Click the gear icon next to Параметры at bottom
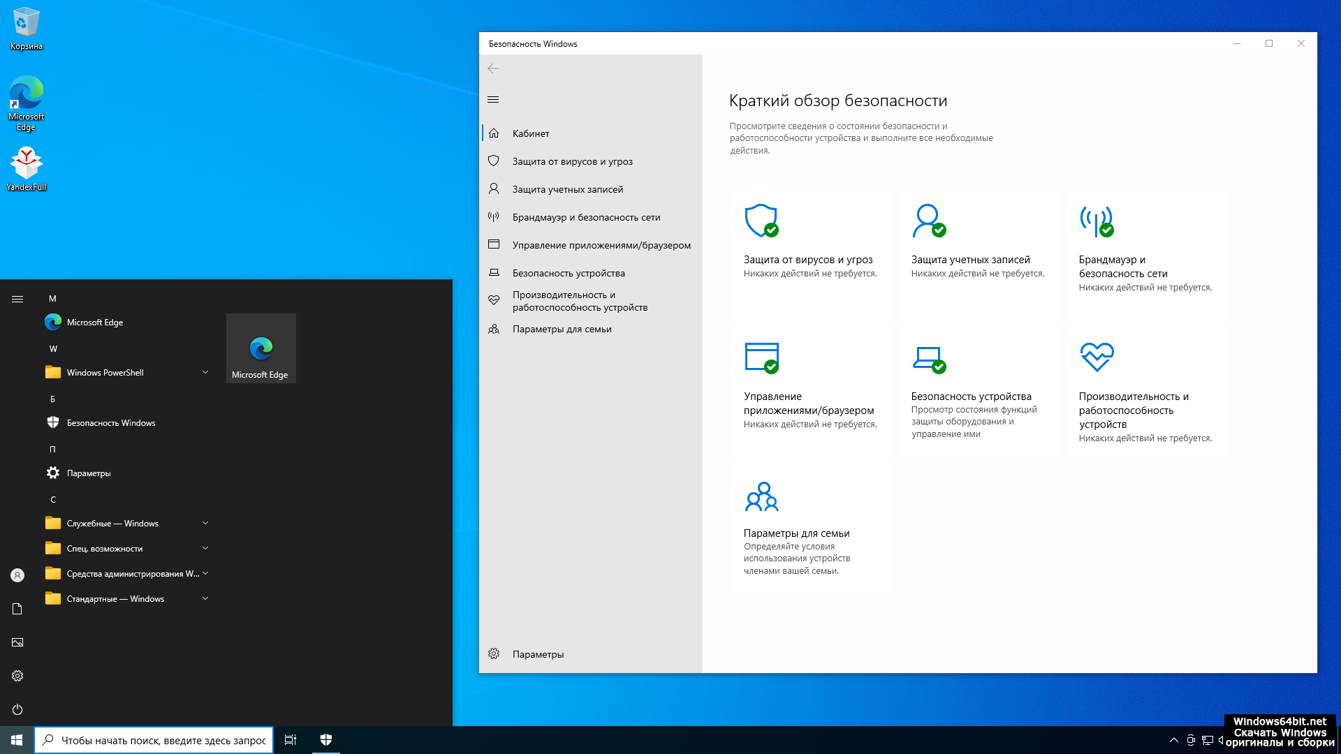 click(x=494, y=653)
